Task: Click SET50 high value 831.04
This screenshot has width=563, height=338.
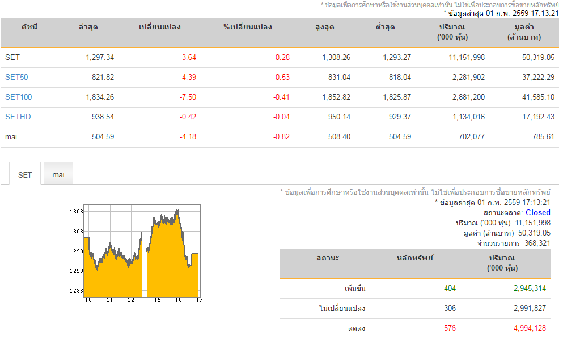Action: tap(339, 77)
